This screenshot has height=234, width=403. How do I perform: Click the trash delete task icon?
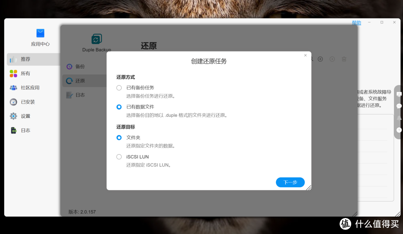[344, 59]
